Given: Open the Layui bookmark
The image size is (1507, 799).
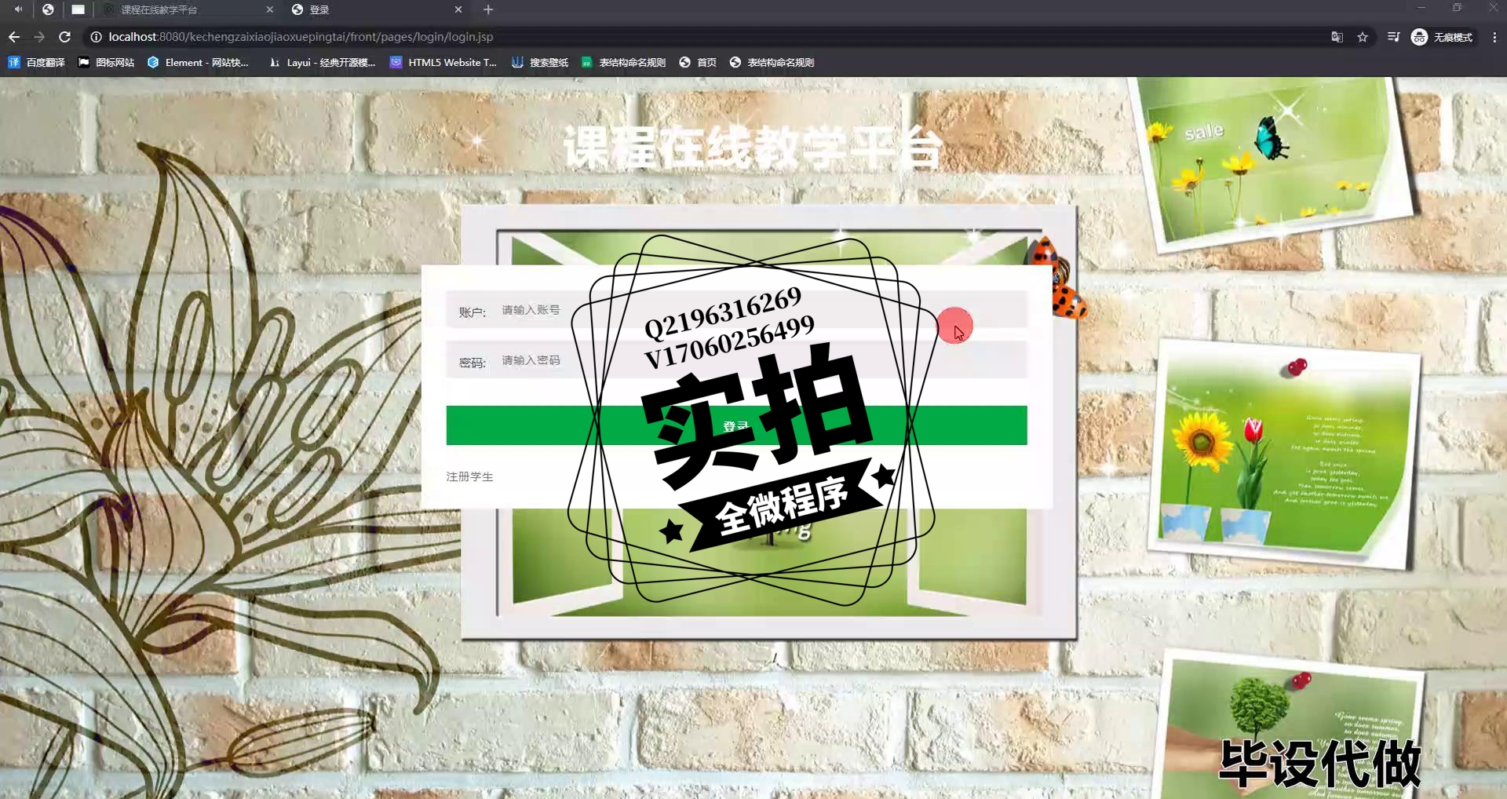Looking at the screenshot, I should (x=322, y=62).
